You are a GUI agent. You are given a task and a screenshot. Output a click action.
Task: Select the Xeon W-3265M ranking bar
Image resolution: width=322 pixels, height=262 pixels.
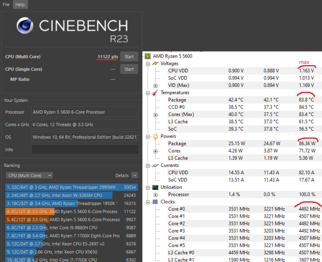pyautogui.click(x=72, y=195)
